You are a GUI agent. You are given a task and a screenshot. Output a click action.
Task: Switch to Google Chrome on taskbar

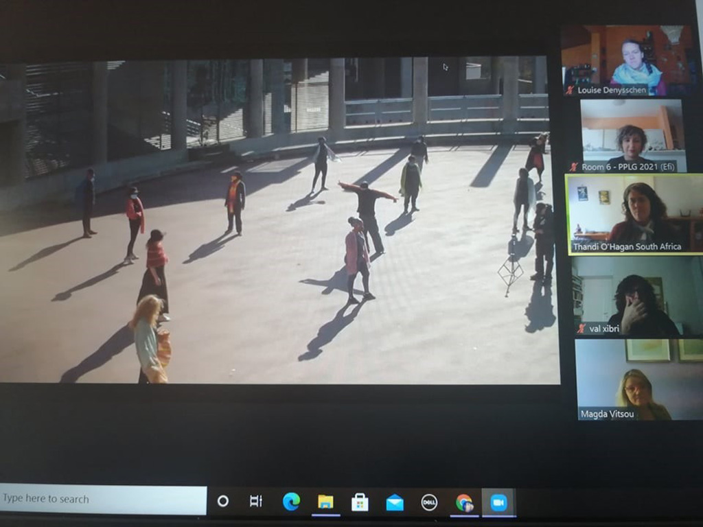coord(464,503)
